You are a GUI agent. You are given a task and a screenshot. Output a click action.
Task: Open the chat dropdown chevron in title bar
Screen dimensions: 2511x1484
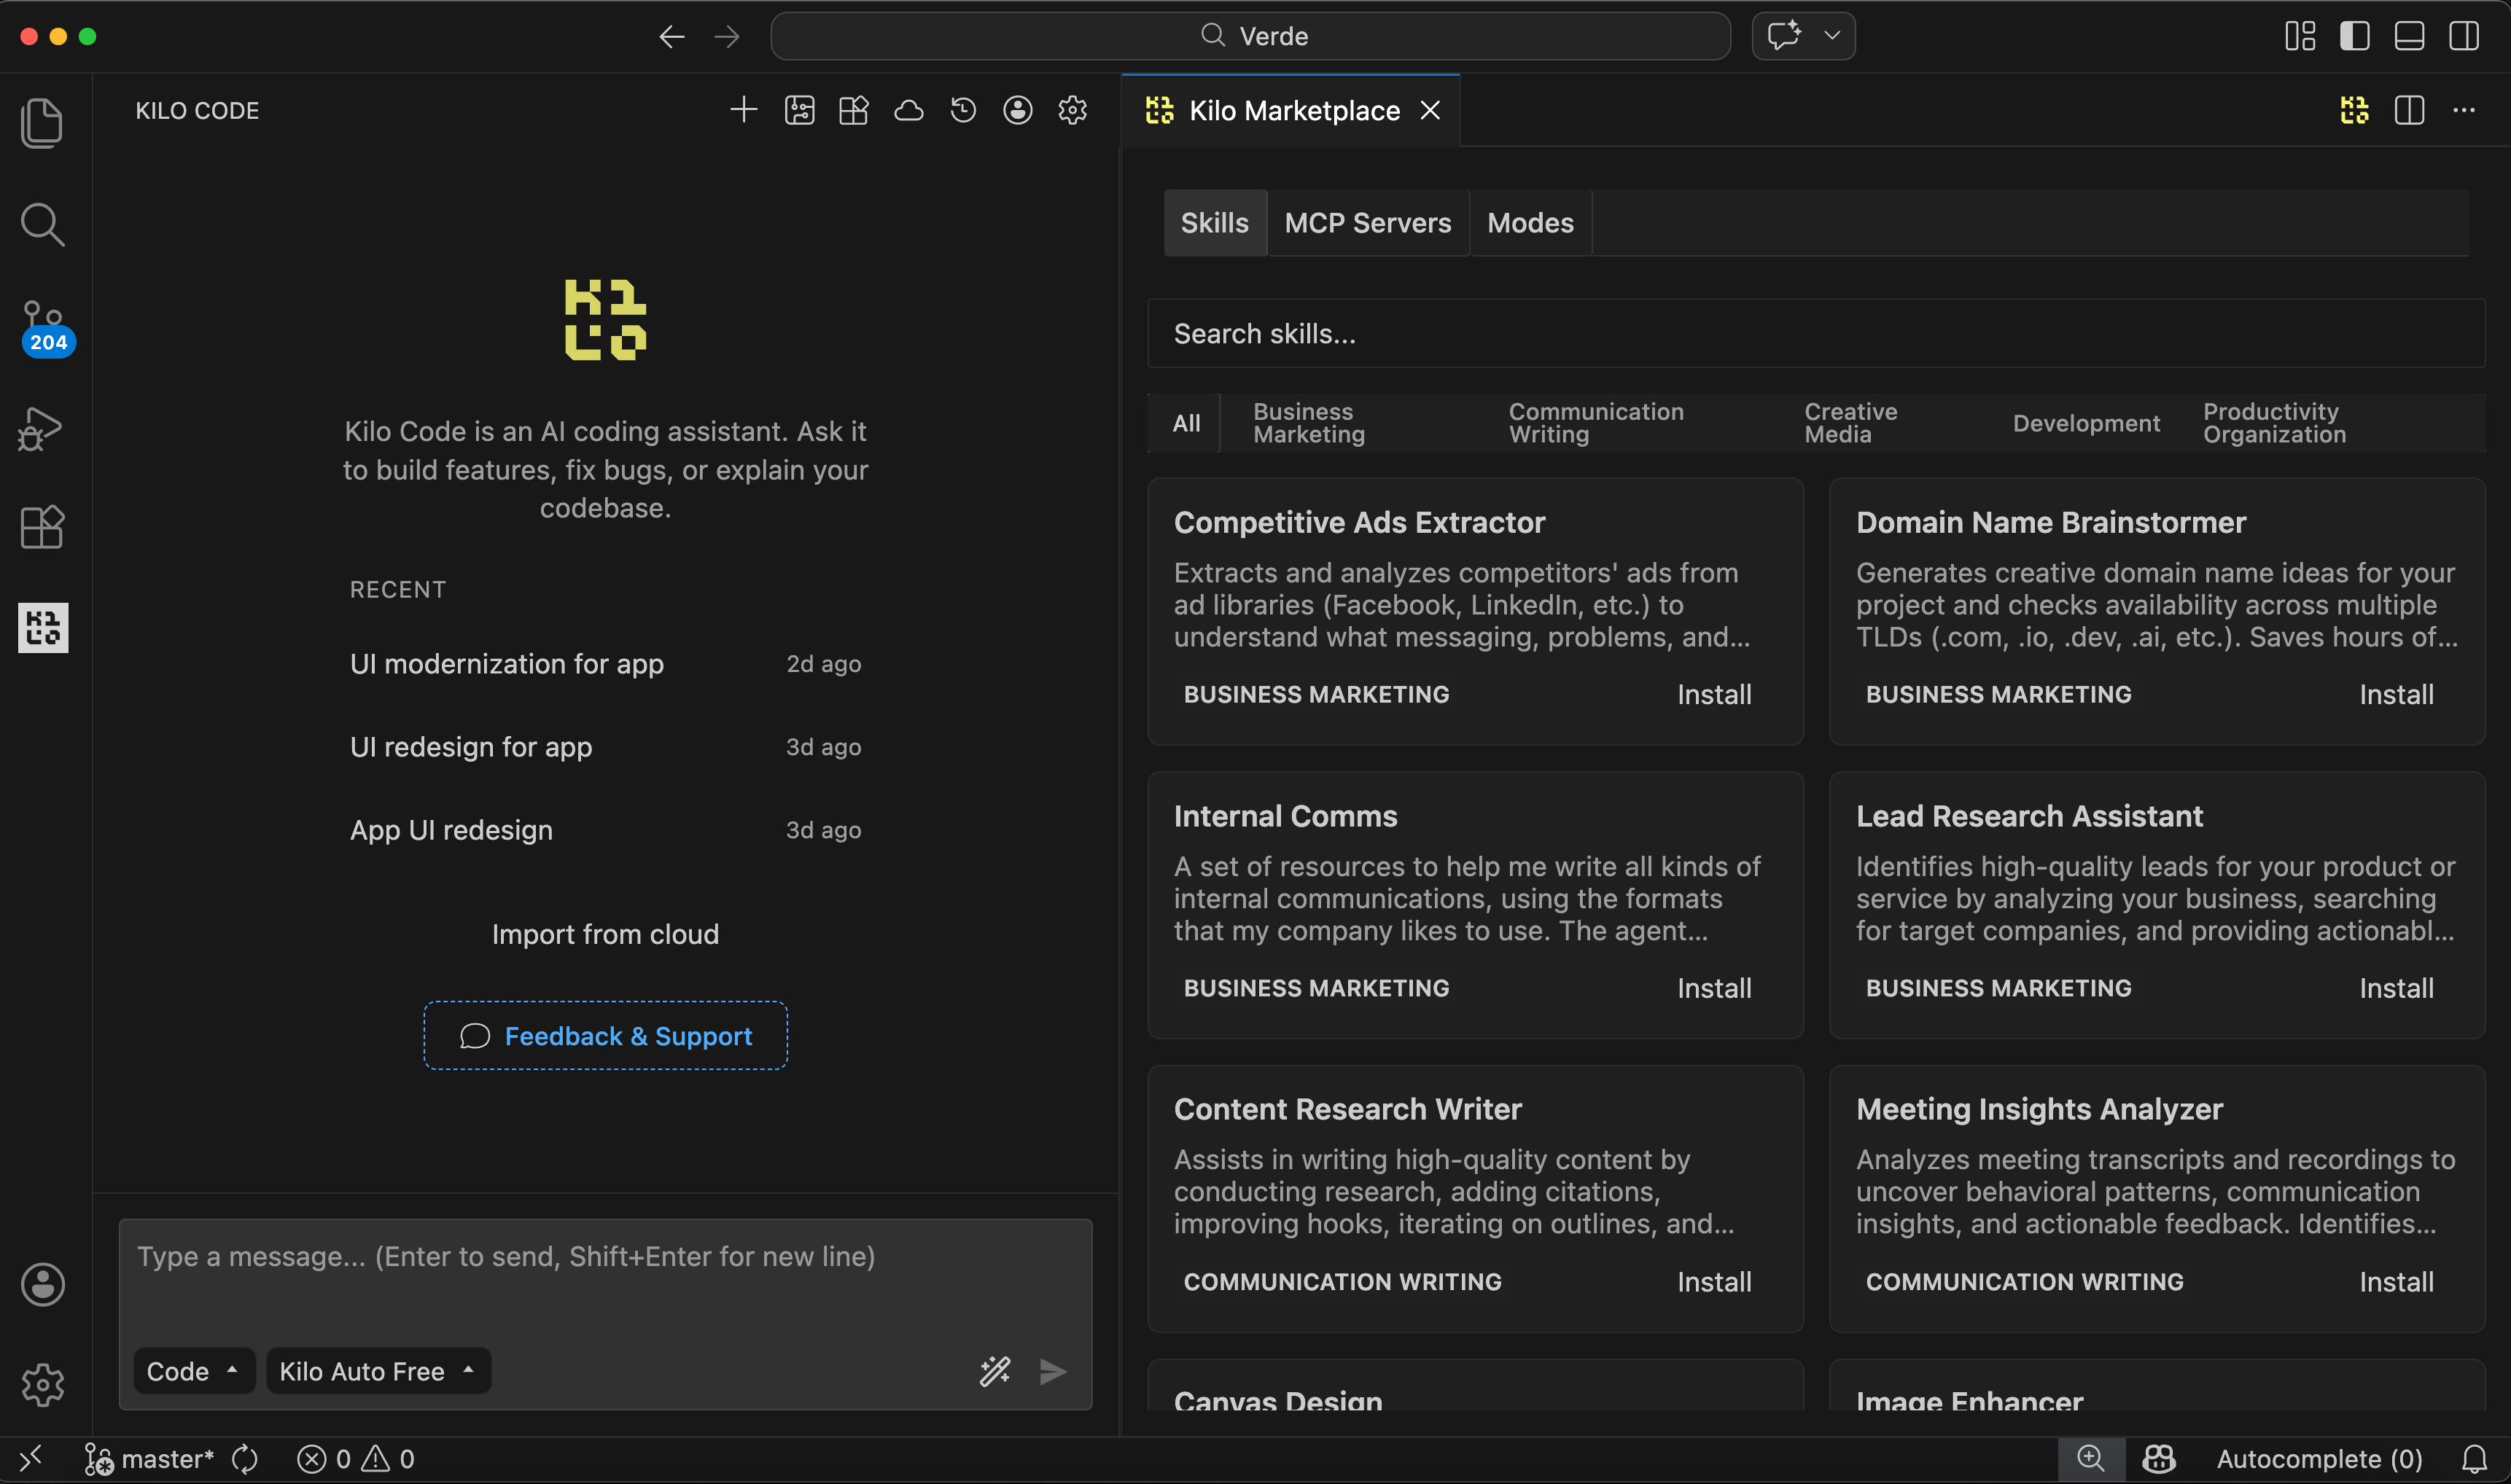[x=1832, y=36]
